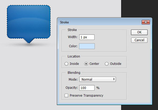
Task: Select the Outside location radio button
Action: pyautogui.click(x=107, y=64)
